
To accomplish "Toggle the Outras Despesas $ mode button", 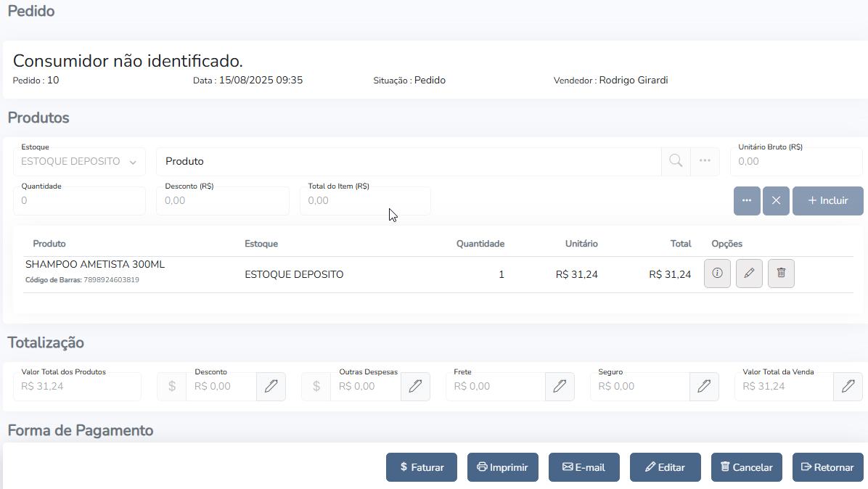I will coord(316,387).
